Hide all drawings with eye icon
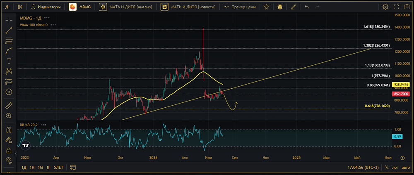The width and height of the screenshot is (414, 175). tap(9, 160)
